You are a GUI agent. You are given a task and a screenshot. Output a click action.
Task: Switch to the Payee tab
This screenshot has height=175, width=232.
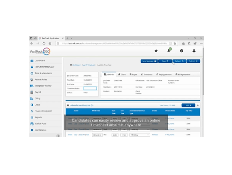pos(133,74)
